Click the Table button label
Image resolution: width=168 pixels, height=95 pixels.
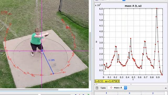pos(103,88)
